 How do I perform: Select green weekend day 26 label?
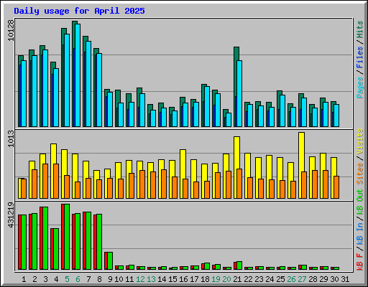pyautogui.click(x=291, y=279)
